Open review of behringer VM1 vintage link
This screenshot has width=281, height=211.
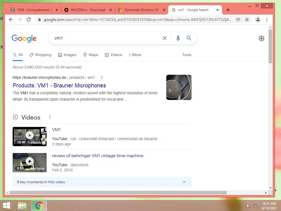click(98, 156)
